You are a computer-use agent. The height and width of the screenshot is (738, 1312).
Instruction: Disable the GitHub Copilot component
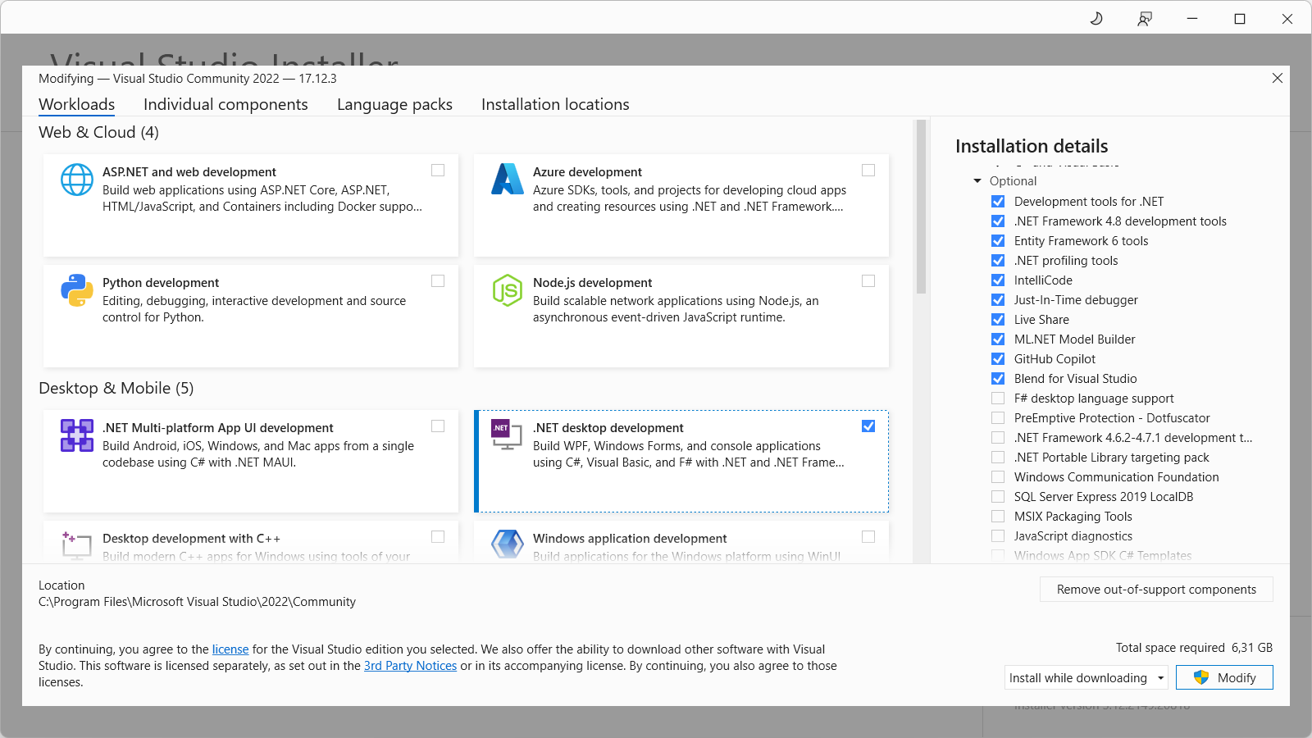click(998, 359)
